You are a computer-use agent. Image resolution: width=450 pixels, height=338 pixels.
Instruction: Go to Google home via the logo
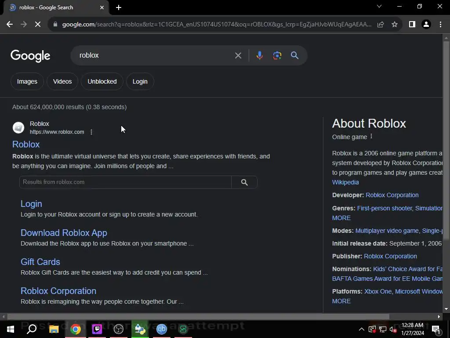click(30, 56)
